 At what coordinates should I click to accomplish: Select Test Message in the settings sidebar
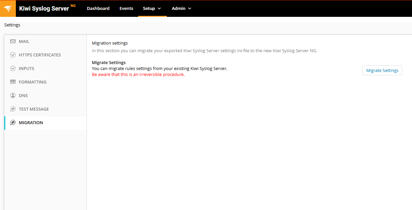click(34, 109)
